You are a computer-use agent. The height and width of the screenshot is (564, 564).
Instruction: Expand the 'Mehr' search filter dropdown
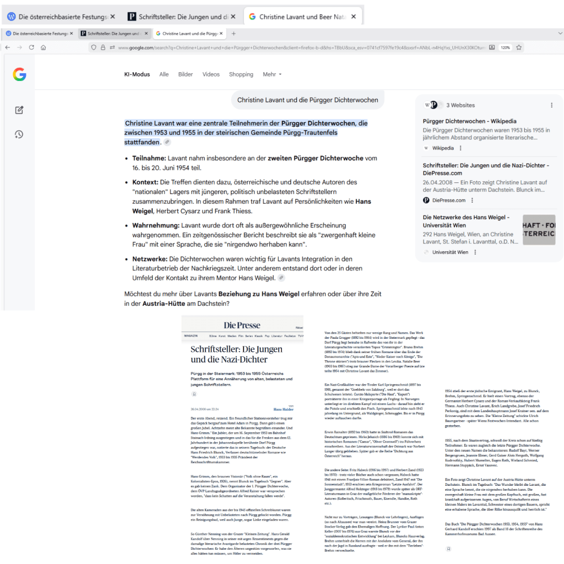tap(272, 74)
